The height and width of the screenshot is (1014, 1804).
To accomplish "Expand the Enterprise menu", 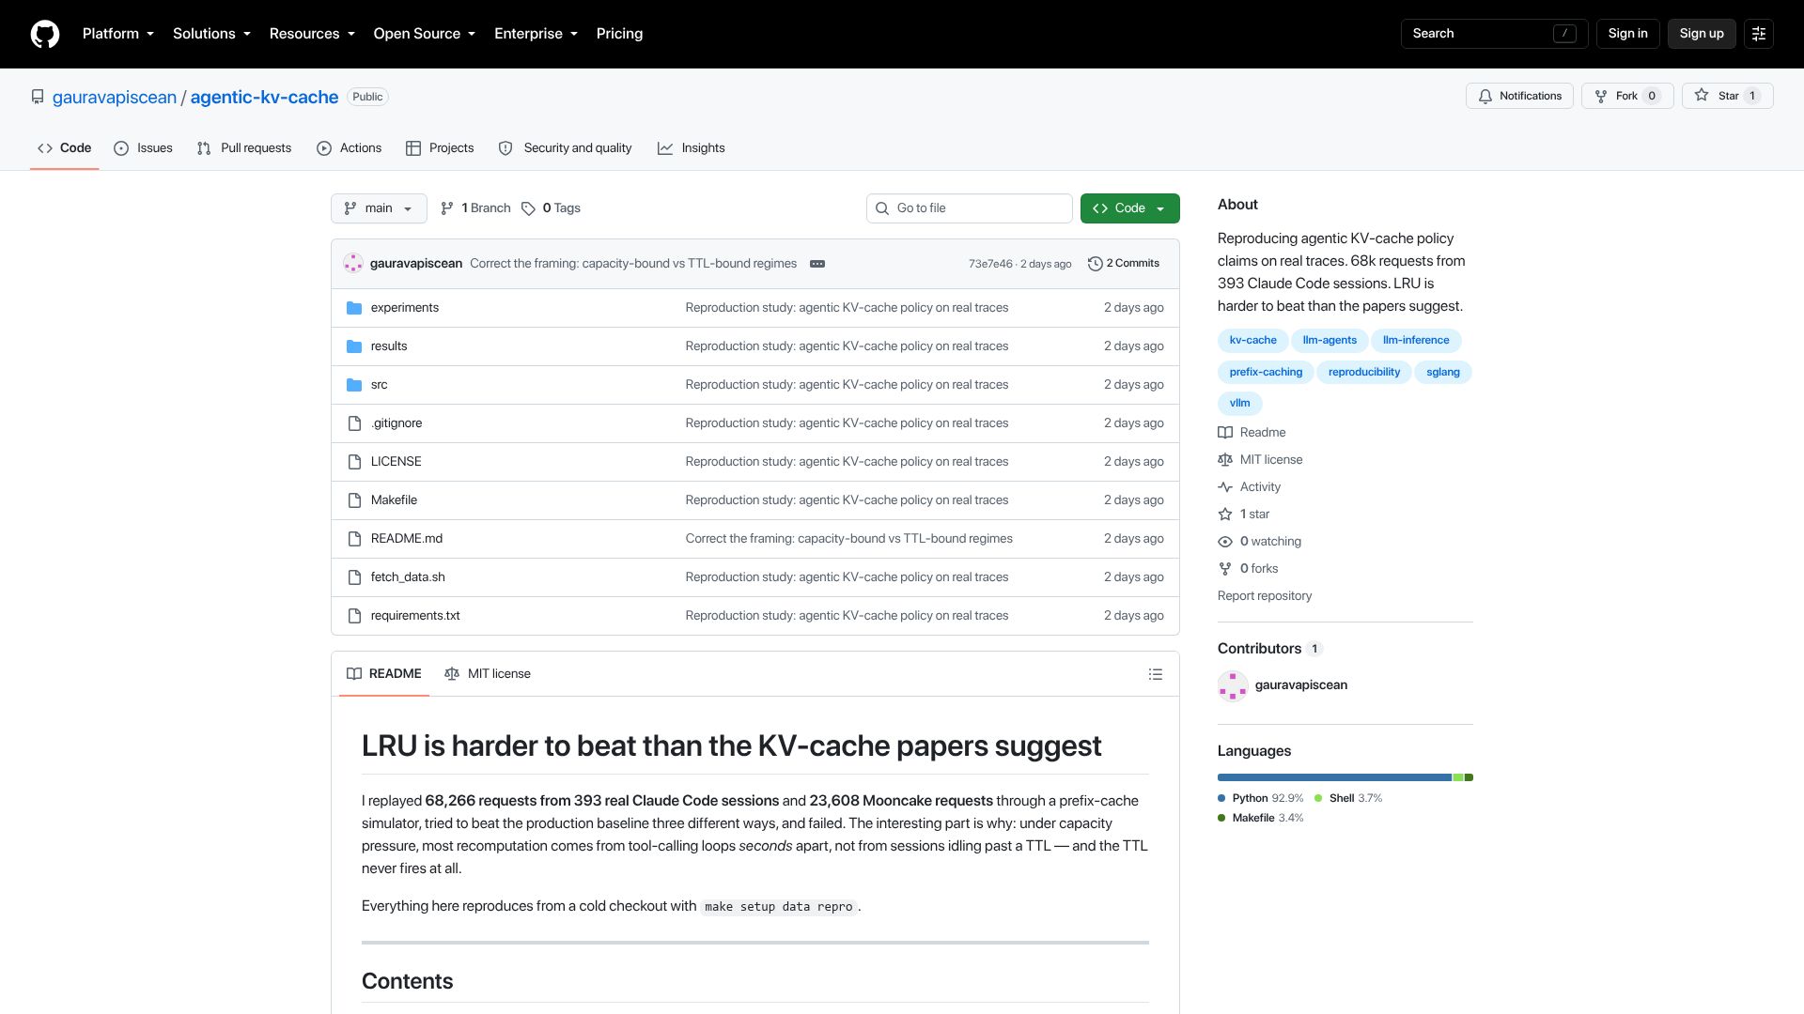I will click(536, 34).
